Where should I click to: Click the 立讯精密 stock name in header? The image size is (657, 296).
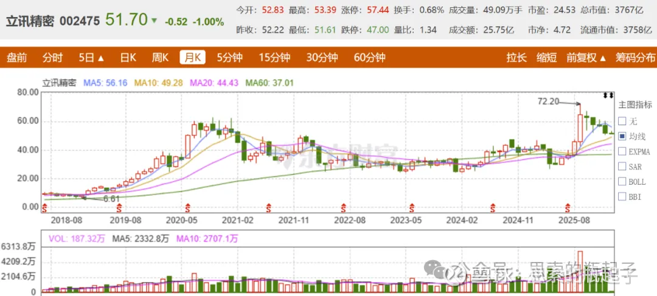(x=30, y=21)
